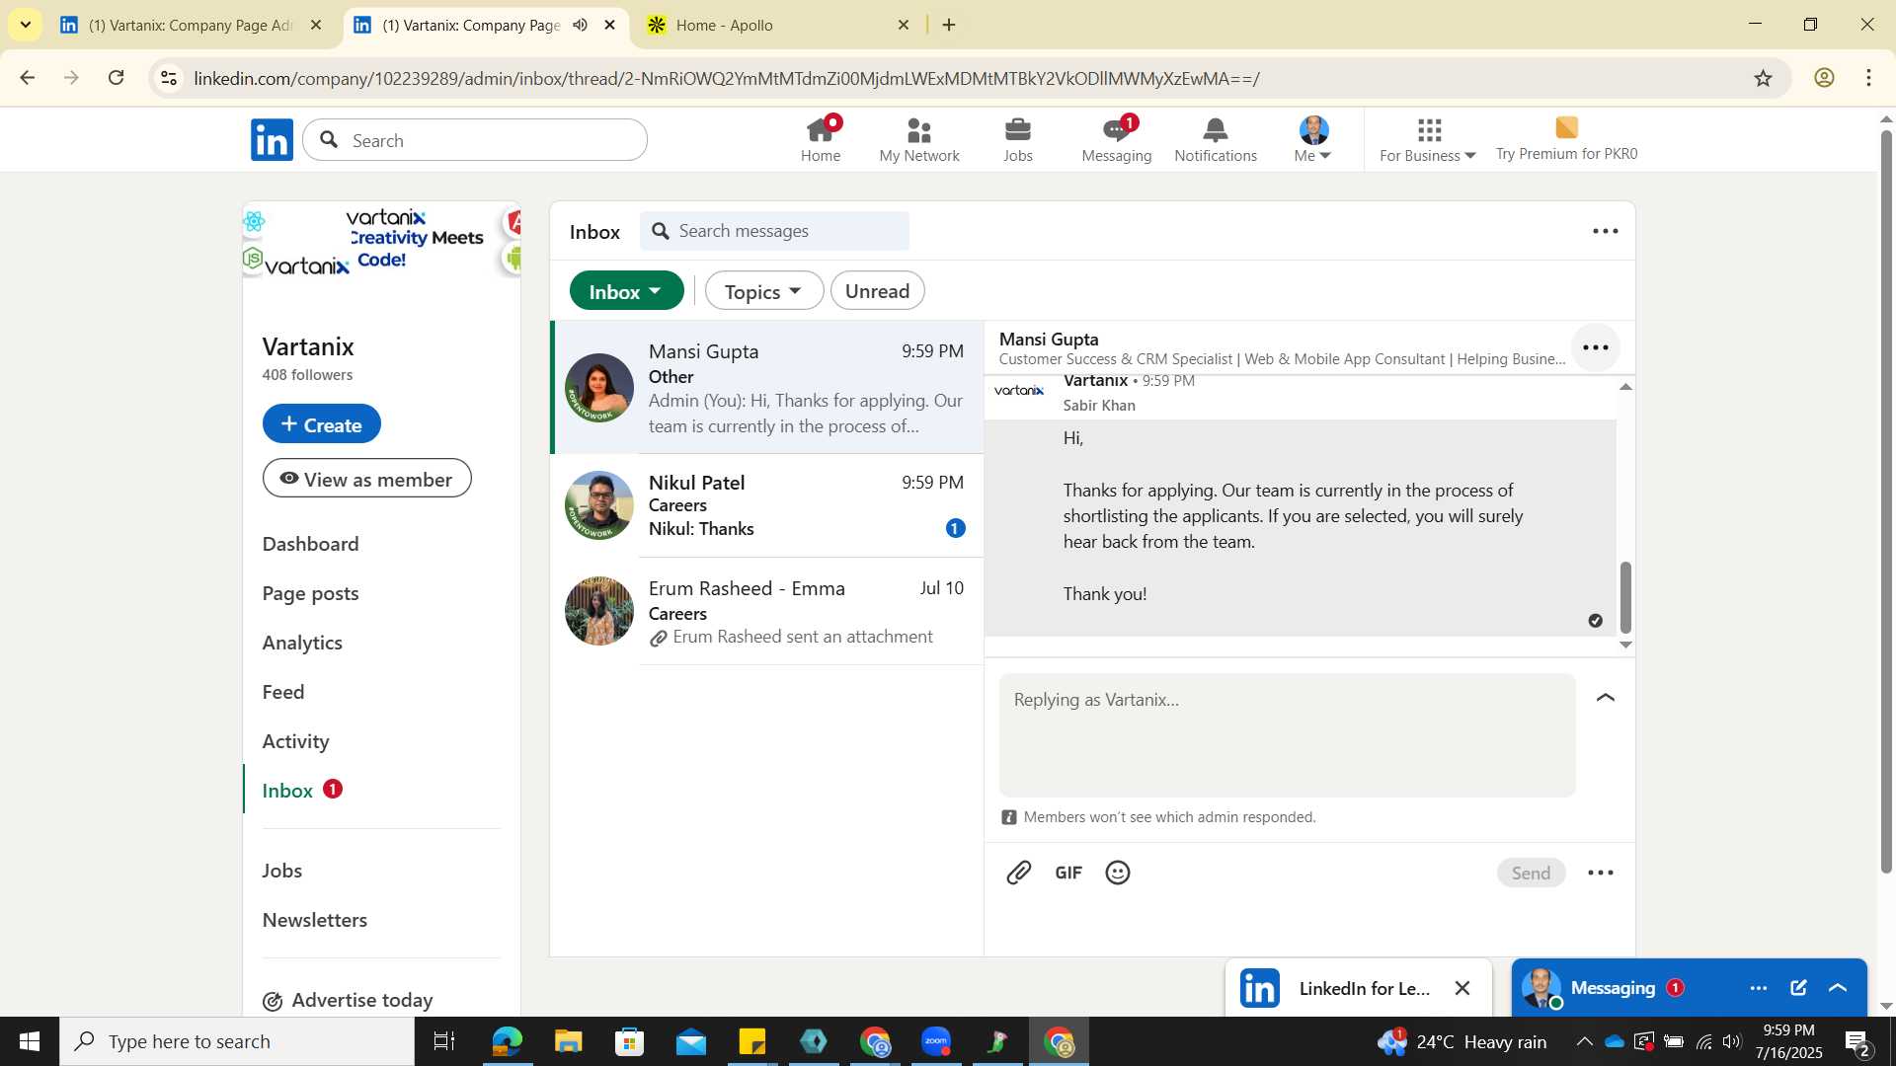Go back in browser
1896x1066 pixels.
(x=28, y=78)
